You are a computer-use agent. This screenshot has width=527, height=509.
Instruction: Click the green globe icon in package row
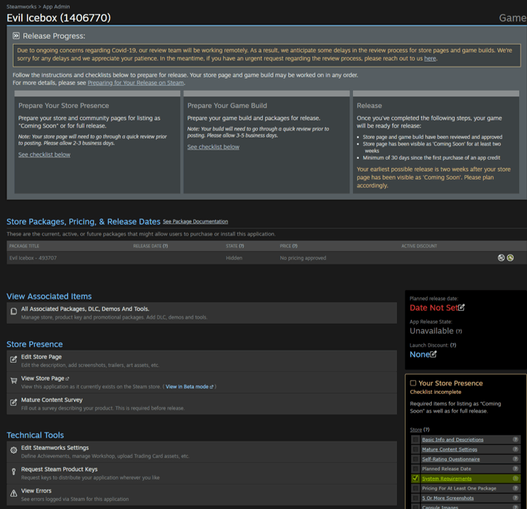(510, 258)
